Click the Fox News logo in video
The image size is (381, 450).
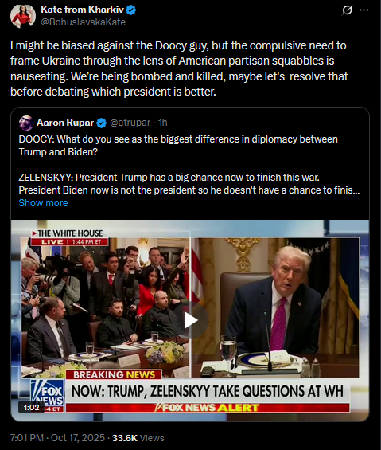point(47,395)
